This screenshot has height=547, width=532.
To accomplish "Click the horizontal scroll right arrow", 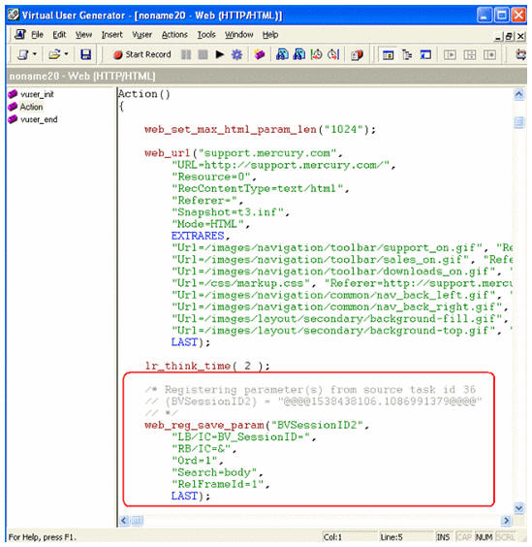I will click(x=506, y=521).
